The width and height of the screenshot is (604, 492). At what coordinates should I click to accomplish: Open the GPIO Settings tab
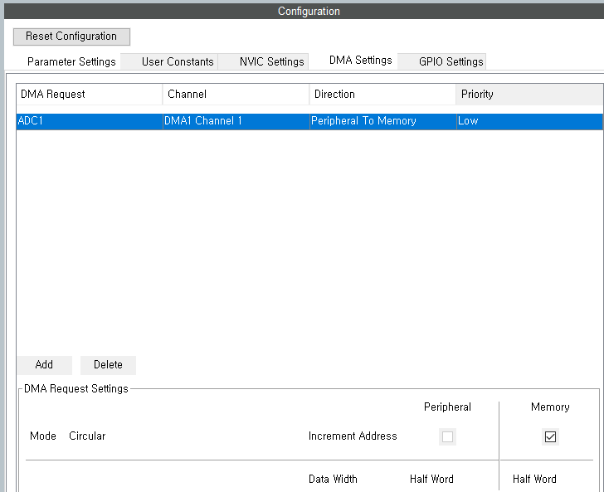451,61
